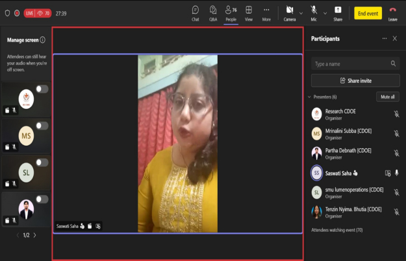Click the Manage screen info icon
This screenshot has height=261, width=406.
click(x=43, y=40)
